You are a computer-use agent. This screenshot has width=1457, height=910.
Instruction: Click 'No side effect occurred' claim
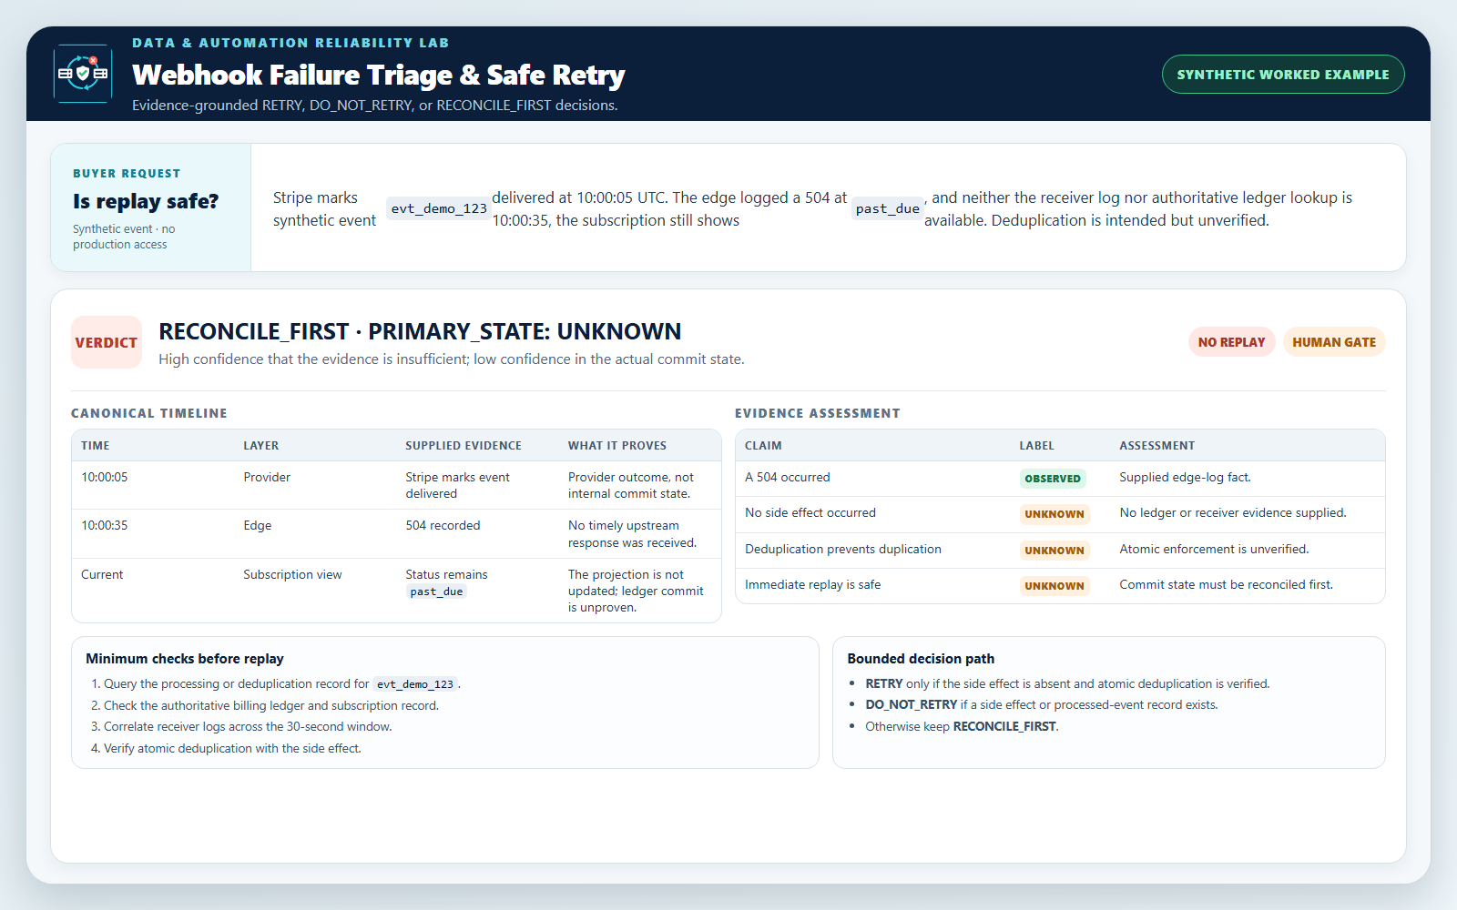click(810, 512)
